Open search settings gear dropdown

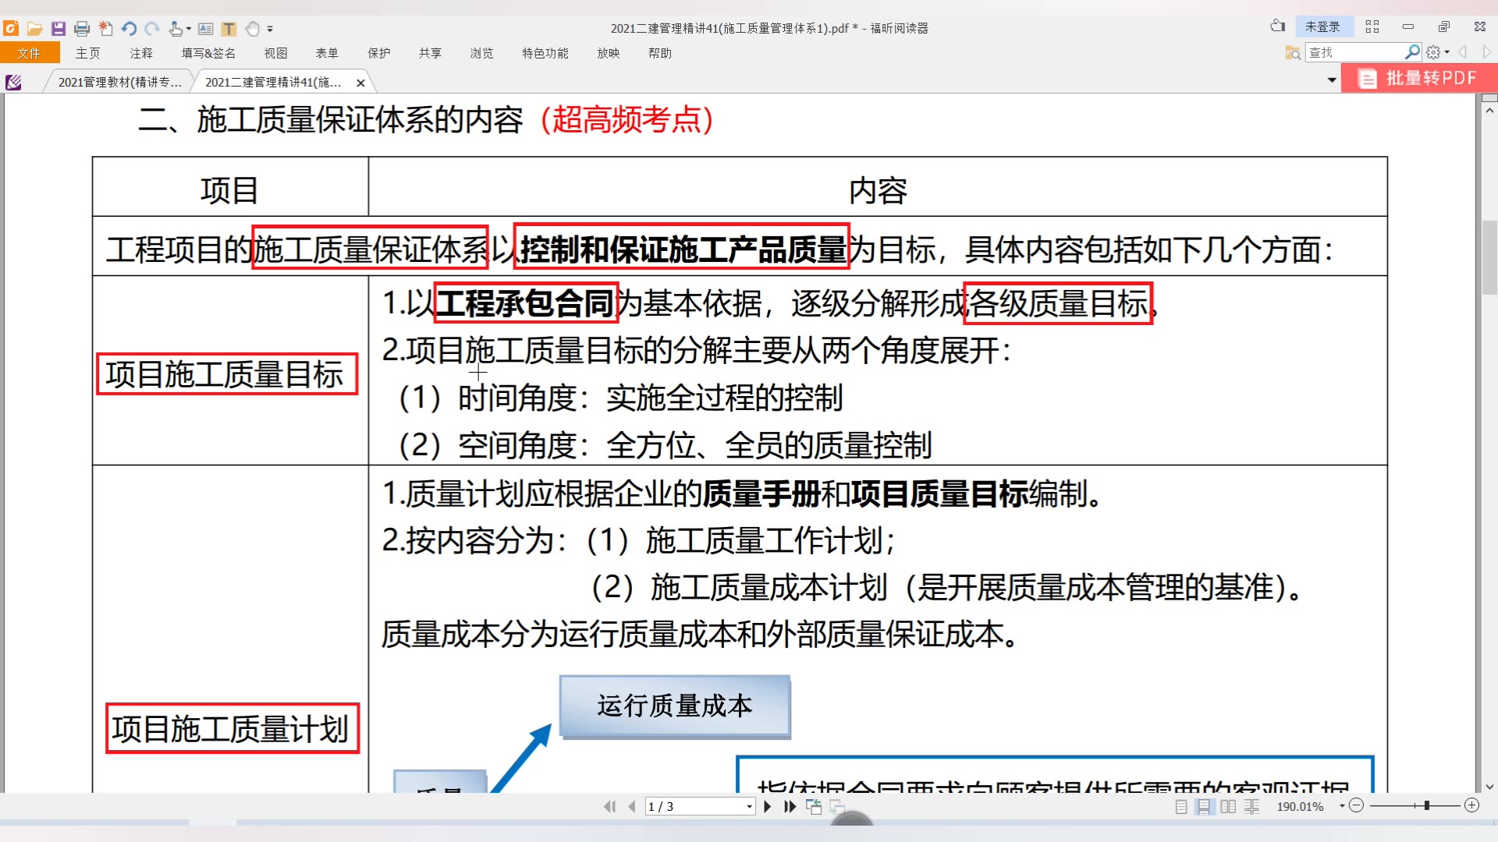(1438, 52)
